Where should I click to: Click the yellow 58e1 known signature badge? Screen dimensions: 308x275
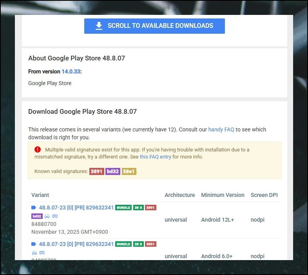click(129, 171)
